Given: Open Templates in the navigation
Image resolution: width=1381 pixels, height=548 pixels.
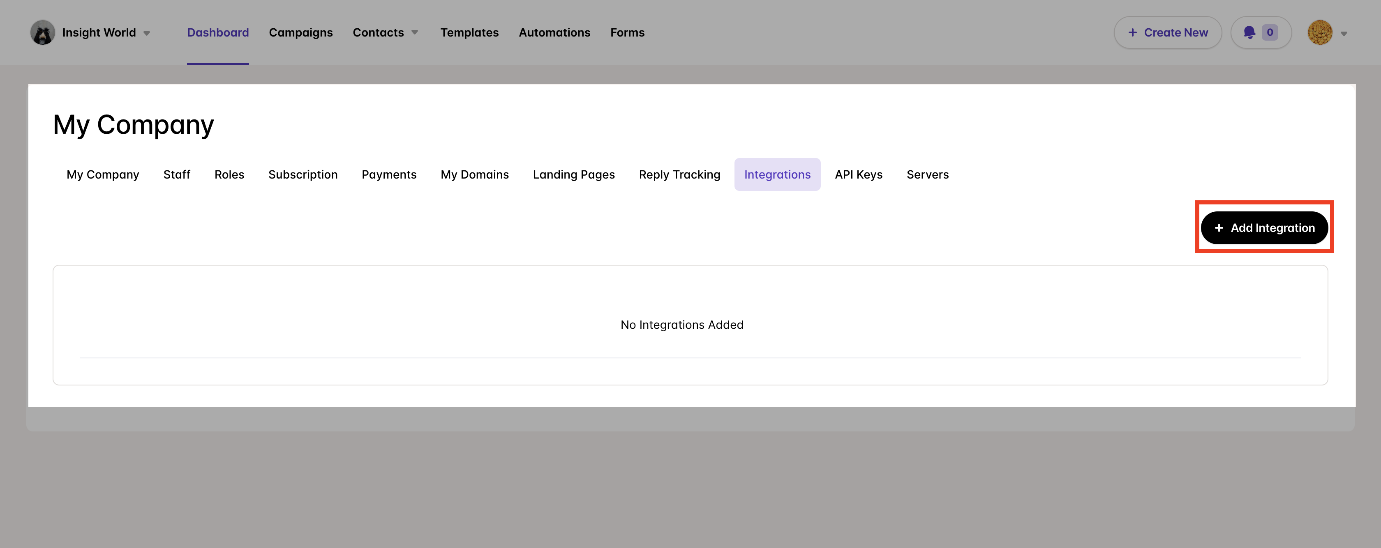Looking at the screenshot, I should point(469,33).
